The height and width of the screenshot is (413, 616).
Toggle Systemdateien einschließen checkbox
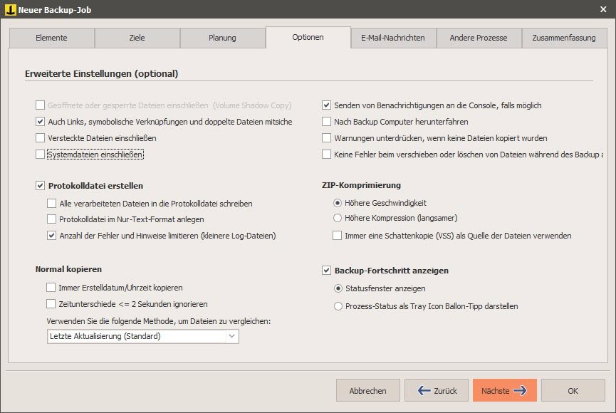[x=41, y=154]
